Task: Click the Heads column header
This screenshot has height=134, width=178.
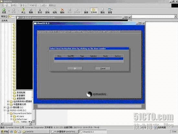Action: (x=106, y=56)
